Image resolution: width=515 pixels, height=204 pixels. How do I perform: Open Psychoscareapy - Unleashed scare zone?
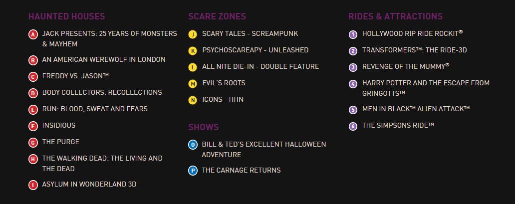pos(255,50)
